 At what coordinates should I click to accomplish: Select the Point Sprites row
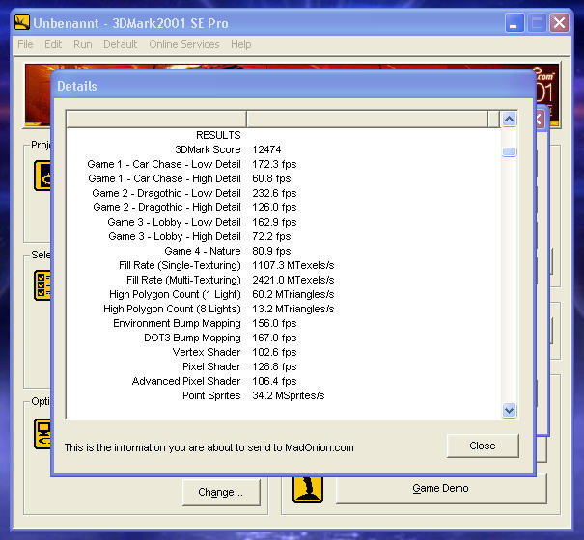coord(284,395)
